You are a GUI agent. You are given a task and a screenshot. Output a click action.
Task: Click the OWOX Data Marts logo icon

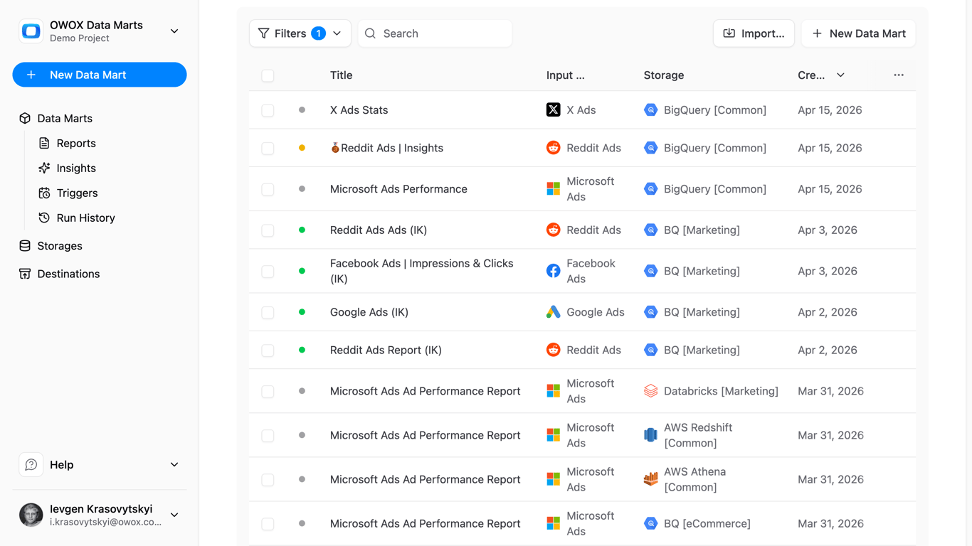(x=31, y=31)
